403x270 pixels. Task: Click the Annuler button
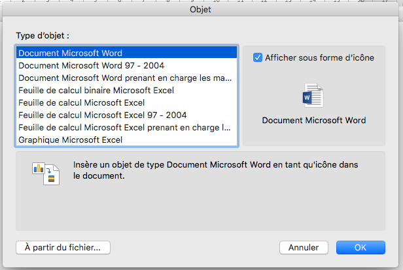click(x=304, y=247)
